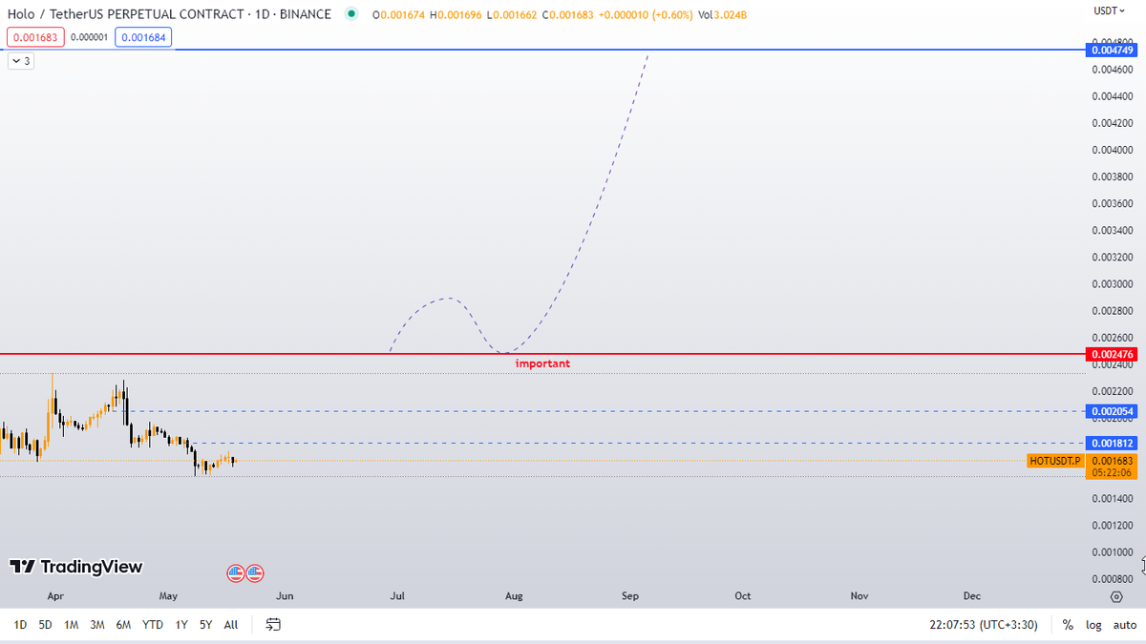The height and width of the screenshot is (644, 1146).
Task: Open the USDT currency dropdown
Action: click(1110, 10)
